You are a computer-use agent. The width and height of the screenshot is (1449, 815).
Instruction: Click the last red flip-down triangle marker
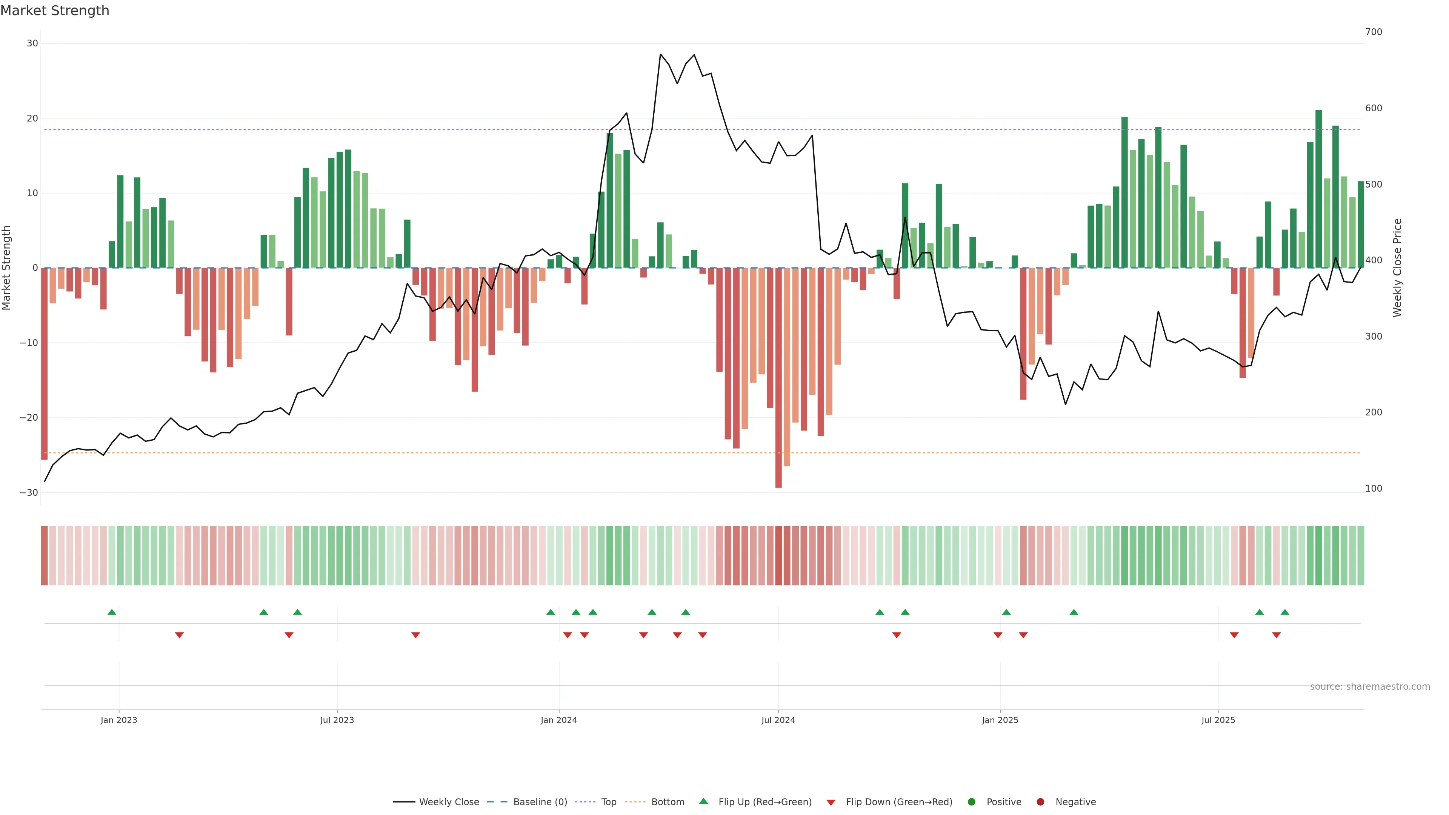point(1276,635)
